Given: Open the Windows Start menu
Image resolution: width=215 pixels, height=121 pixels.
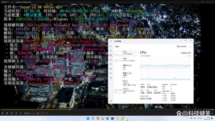Looking at the screenshot, I should click(88, 118).
